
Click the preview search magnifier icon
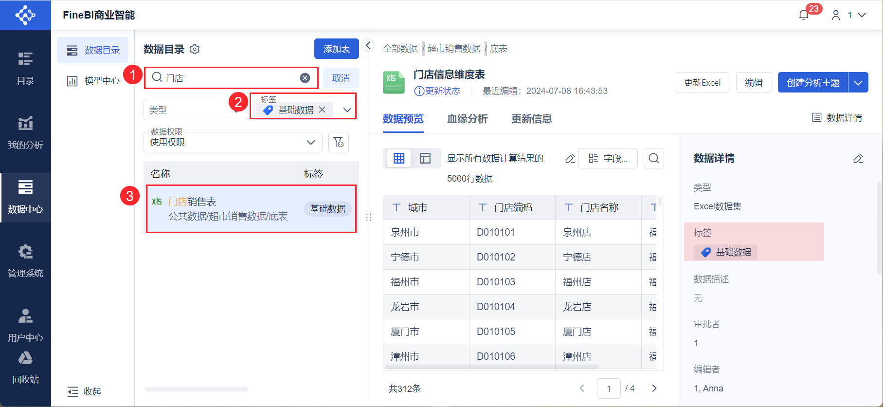(x=654, y=158)
